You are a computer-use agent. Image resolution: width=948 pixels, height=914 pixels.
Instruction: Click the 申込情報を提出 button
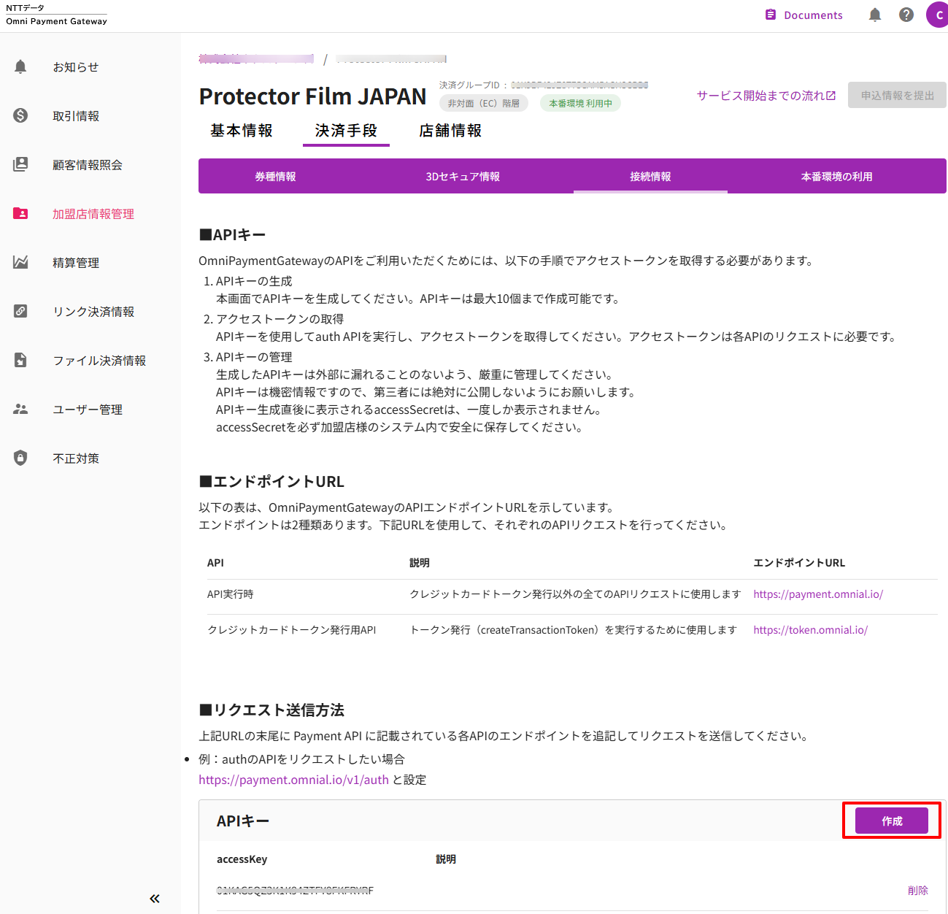(x=897, y=96)
